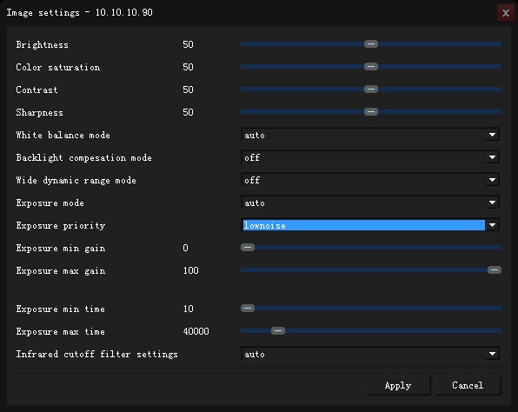Click the Exposure min gain slider handle
This screenshot has height=412, width=518.
point(248,248)
